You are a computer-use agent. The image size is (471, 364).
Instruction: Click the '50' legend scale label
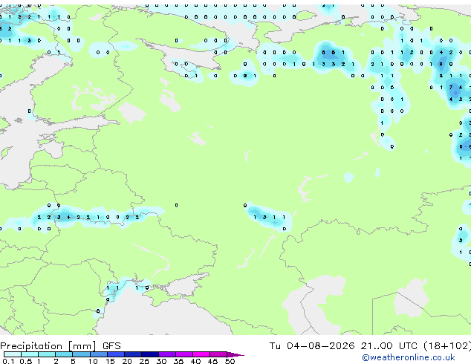pos(230,361)
